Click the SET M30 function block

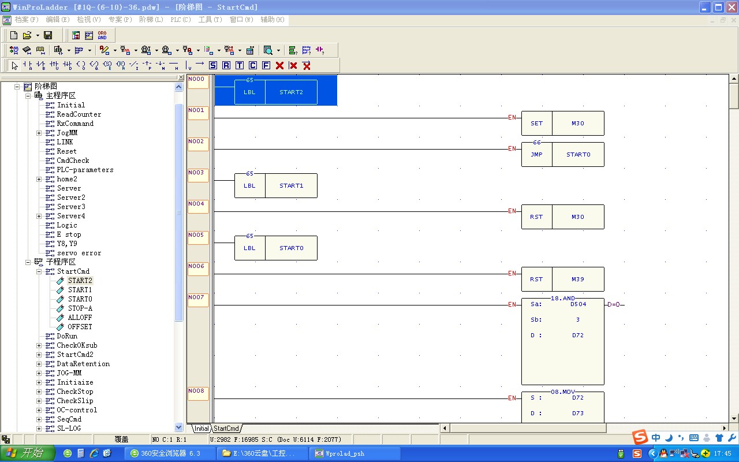(562, 124)
